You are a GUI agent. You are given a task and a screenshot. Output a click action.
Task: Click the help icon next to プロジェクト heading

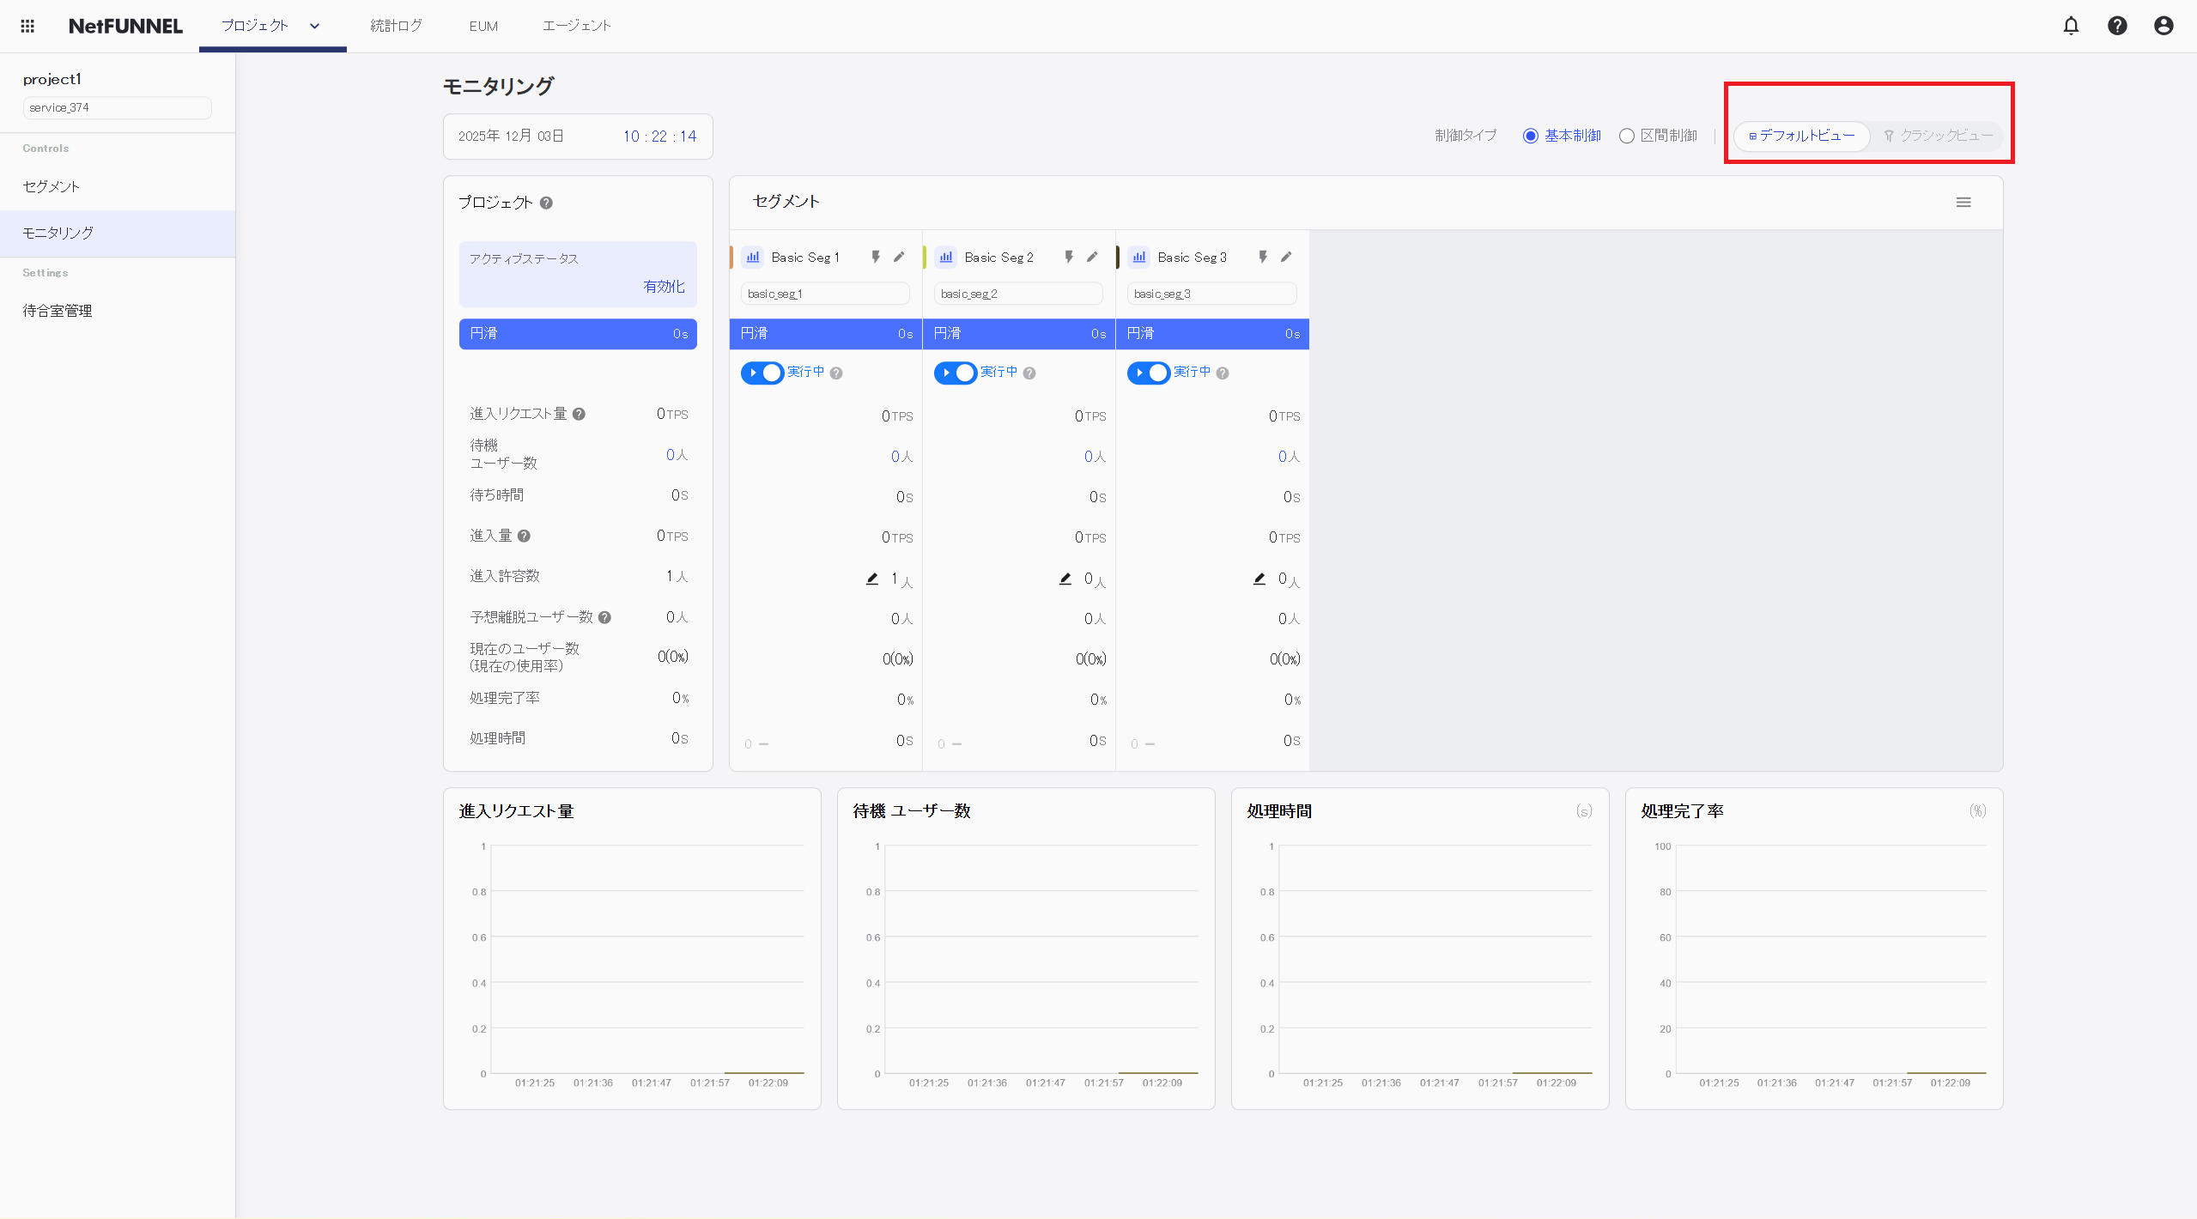(547, 203)
